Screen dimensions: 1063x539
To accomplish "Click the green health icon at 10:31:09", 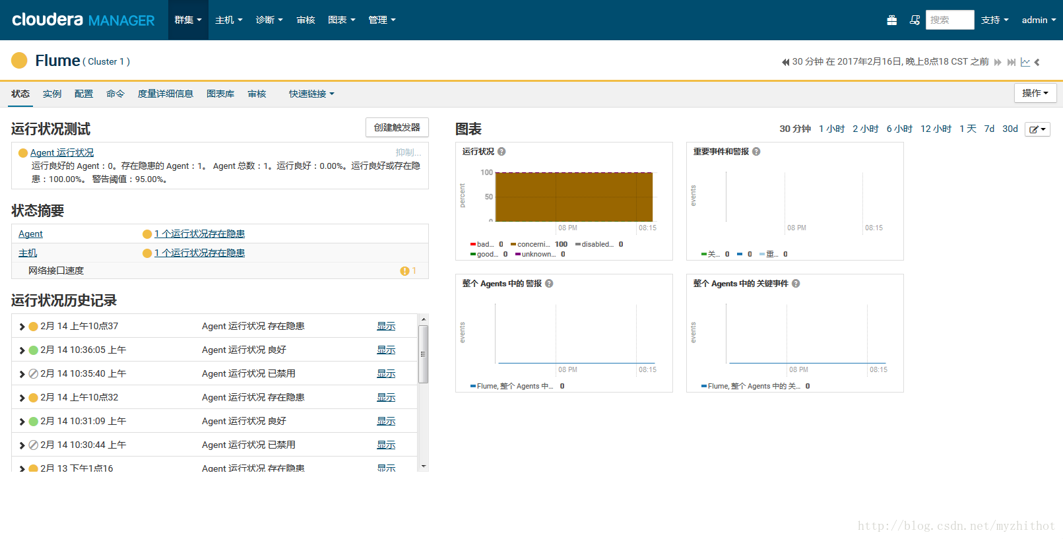I will coord(33,422).
